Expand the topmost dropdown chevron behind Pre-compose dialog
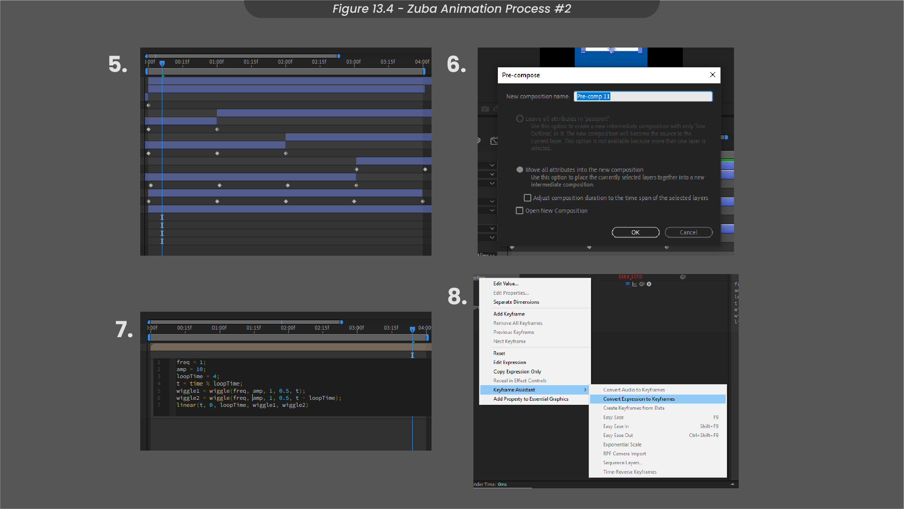 tap(492, 165)
